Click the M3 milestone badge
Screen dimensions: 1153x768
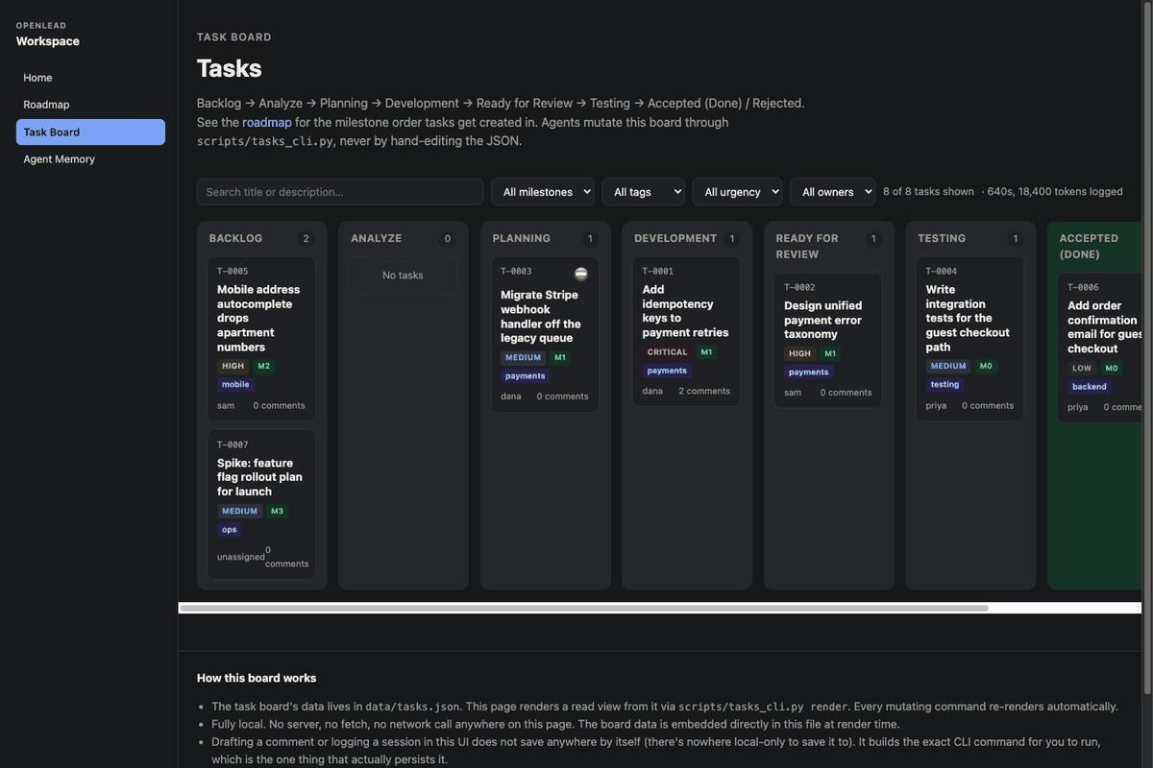pyautogui.click(x=277, y=511)
